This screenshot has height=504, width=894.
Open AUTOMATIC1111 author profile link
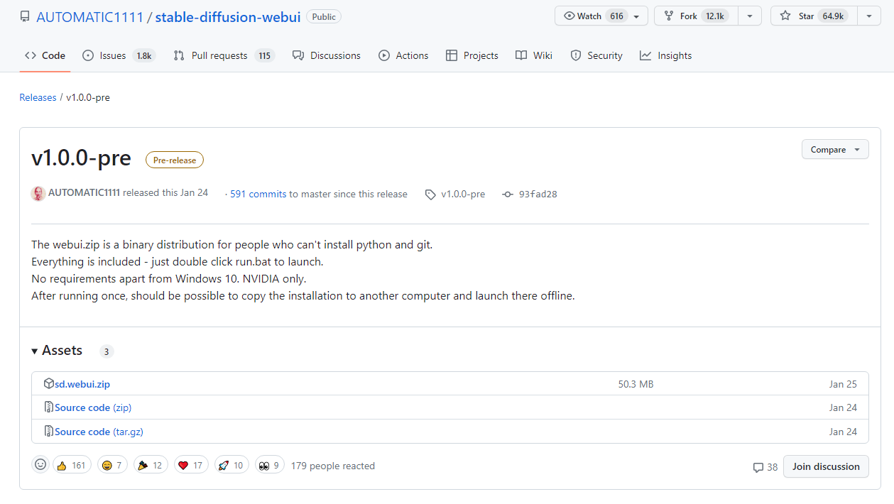[x=84, y=193]
